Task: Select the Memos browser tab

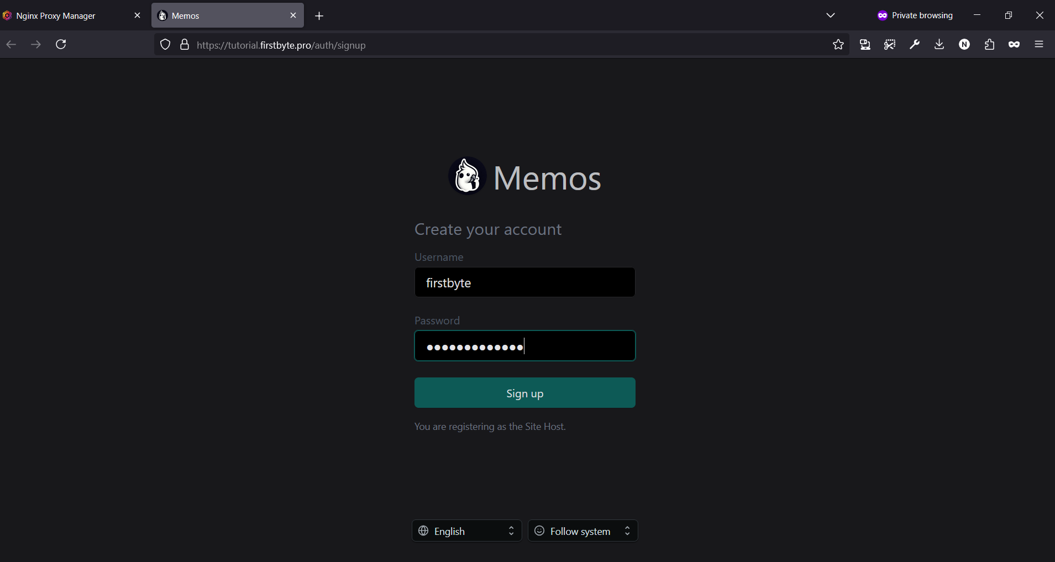Action: coord(221,15)
